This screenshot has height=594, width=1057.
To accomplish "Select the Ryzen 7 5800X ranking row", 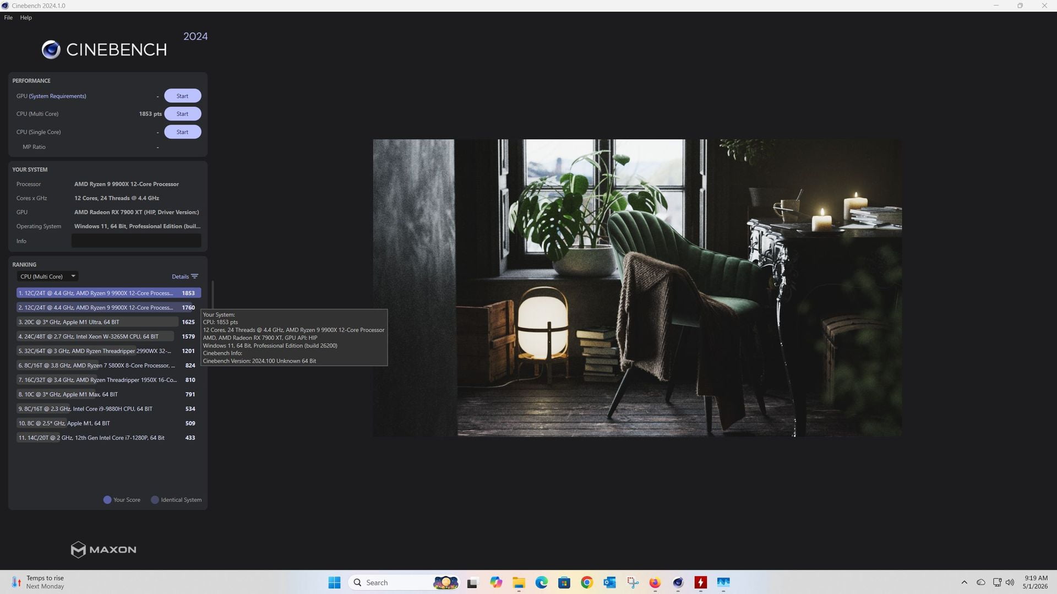I will 108,366.
